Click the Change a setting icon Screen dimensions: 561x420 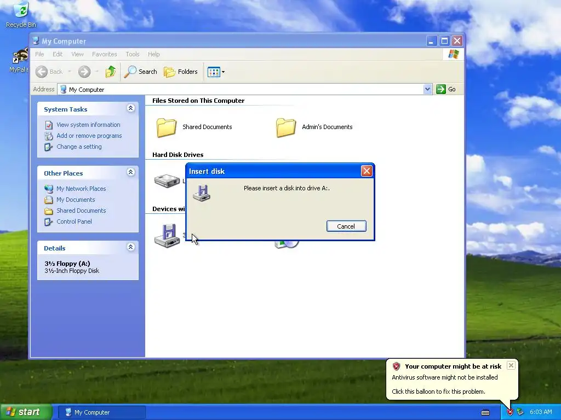click(49, 147)
